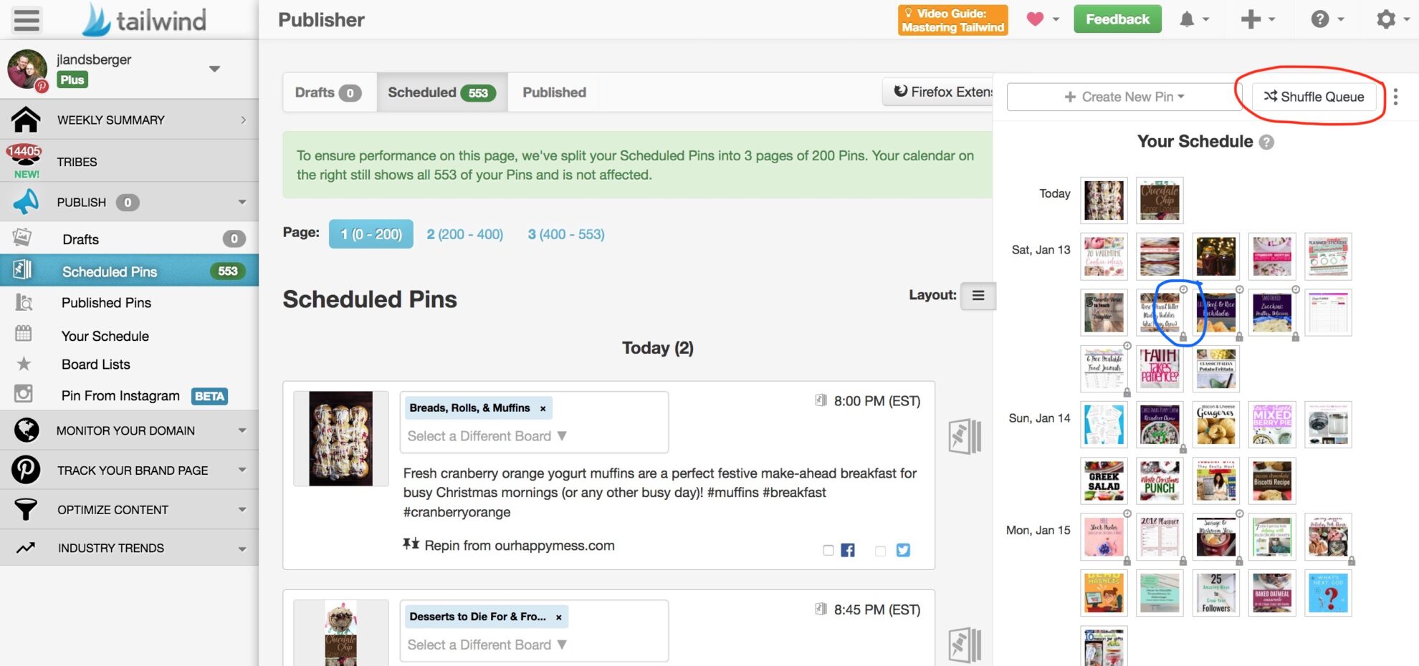1419x666 pixels.
Task: Click the Shuffle Queue button
Action: point(1314,97)
